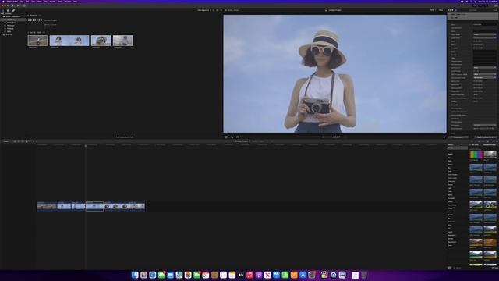The width and height of the screenshot is (499, 281).
Task: Click the viewer fullscreen arrows icon
Action: [x=444, y=137]
